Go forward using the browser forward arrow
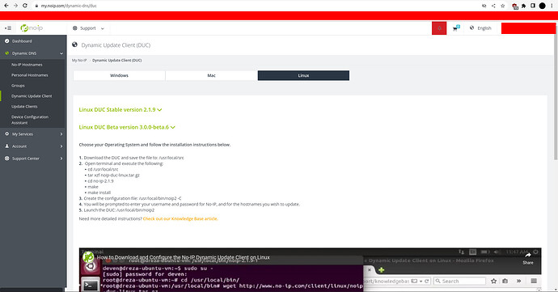Screen dimensions: 558x292 point(15,6)
